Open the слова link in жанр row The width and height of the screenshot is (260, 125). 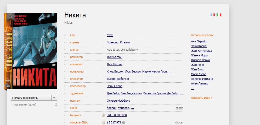(179, 108)
